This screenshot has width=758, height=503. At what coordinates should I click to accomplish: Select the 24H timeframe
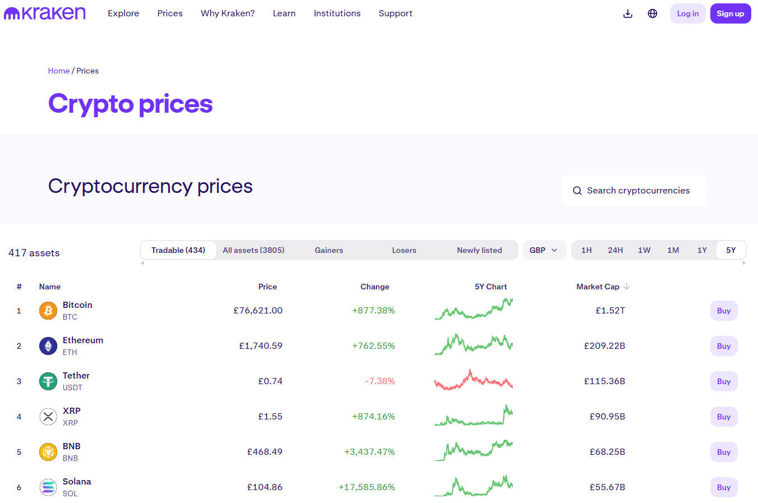pyautogui.click(x=615, y=250)
